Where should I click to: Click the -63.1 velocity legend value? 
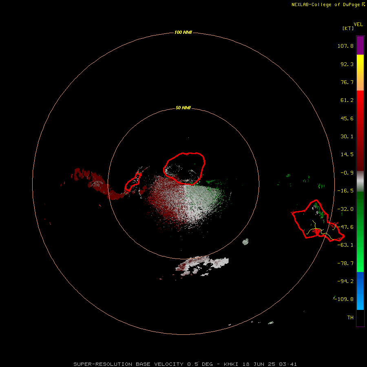[x=345, y=245]
